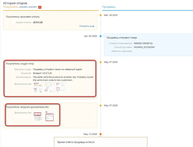Open buyer profile ANDREY ANDREY
Viewport: 193px width, 147px height.
tap(28, 7)
